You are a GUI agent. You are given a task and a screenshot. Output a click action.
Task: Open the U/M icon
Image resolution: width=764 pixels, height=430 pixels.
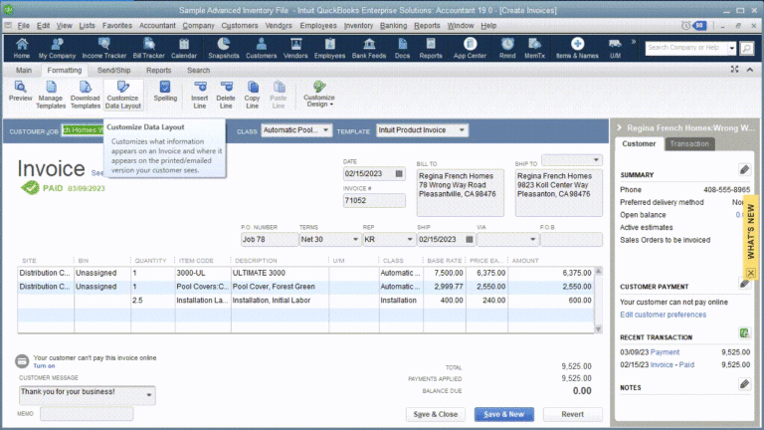[615, 48]
